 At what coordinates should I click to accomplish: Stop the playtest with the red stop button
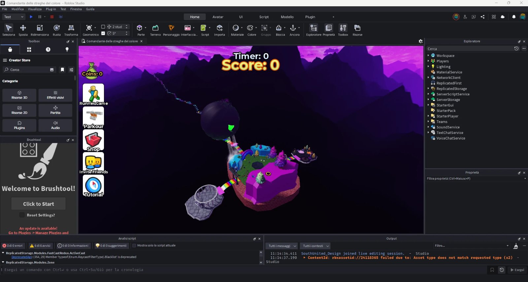click(52, 17)
